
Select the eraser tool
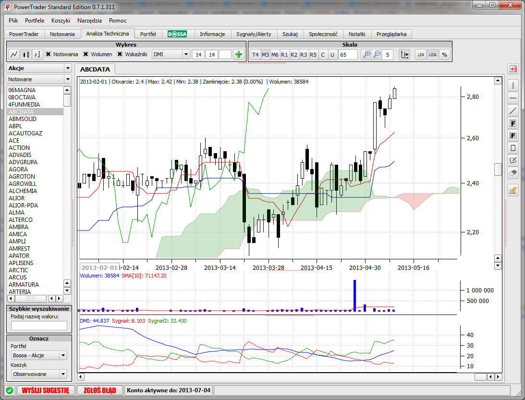(x=513, y=173)
